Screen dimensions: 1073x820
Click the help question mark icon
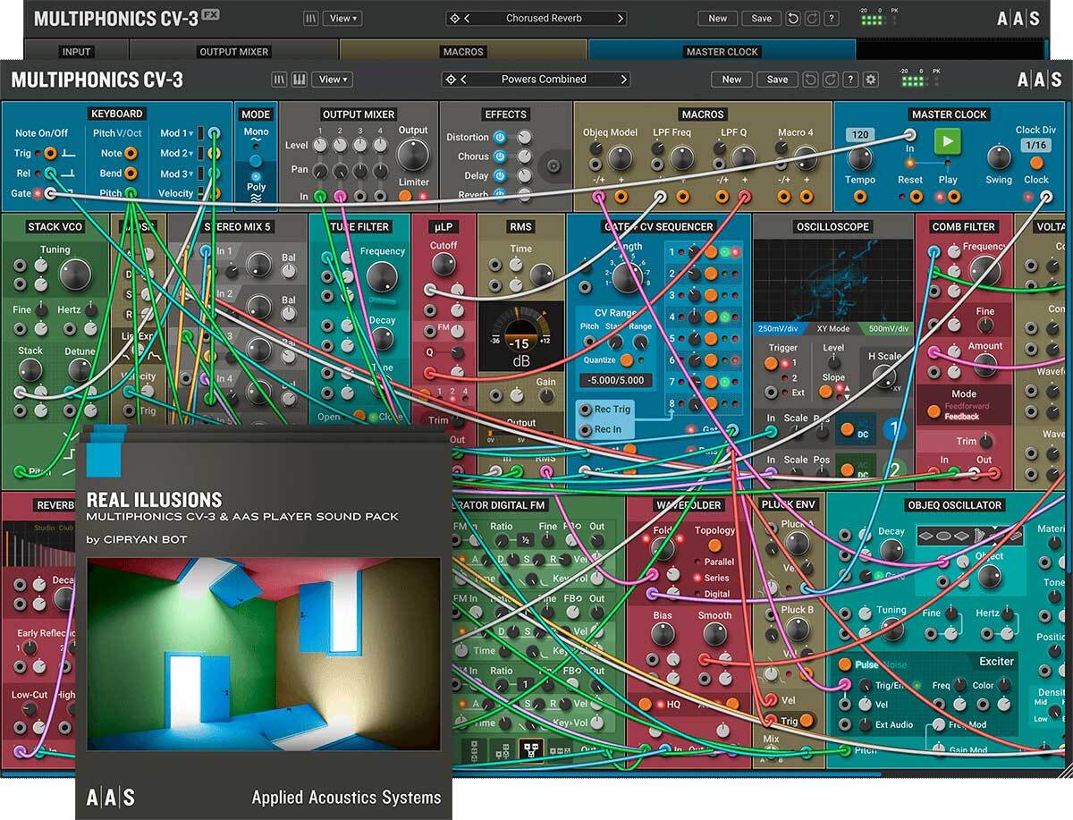pos(849,80)
